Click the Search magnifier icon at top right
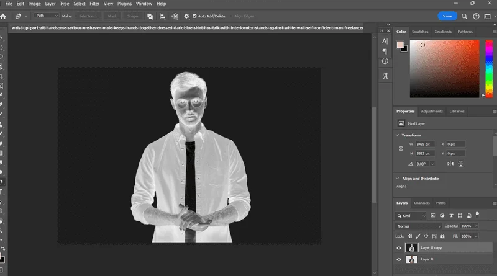497x276 pixels. pyautogui.click(x=464, y=16)
